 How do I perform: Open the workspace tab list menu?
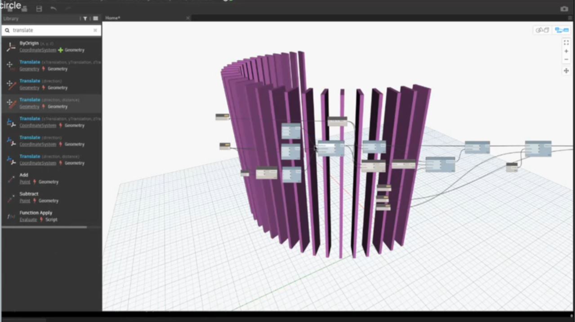[570, 18]
